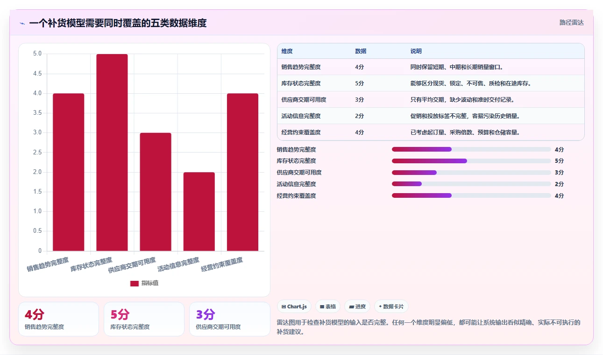Click the 3分 value in table
603x355 pixels.
(x=359, y=100)
